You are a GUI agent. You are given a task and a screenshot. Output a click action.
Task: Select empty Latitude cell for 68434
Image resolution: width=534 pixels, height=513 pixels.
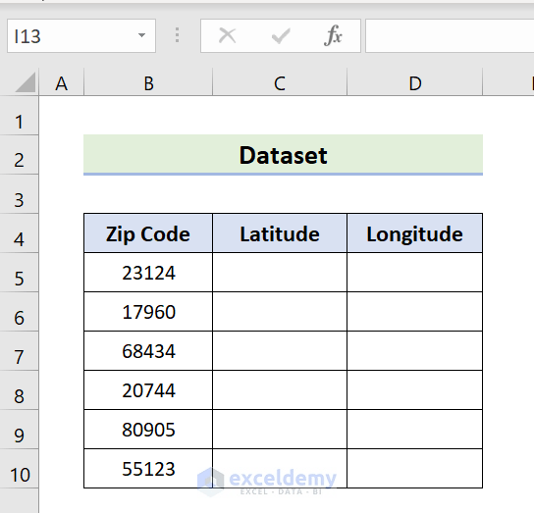pyautogui.click(x=280, y=350)
